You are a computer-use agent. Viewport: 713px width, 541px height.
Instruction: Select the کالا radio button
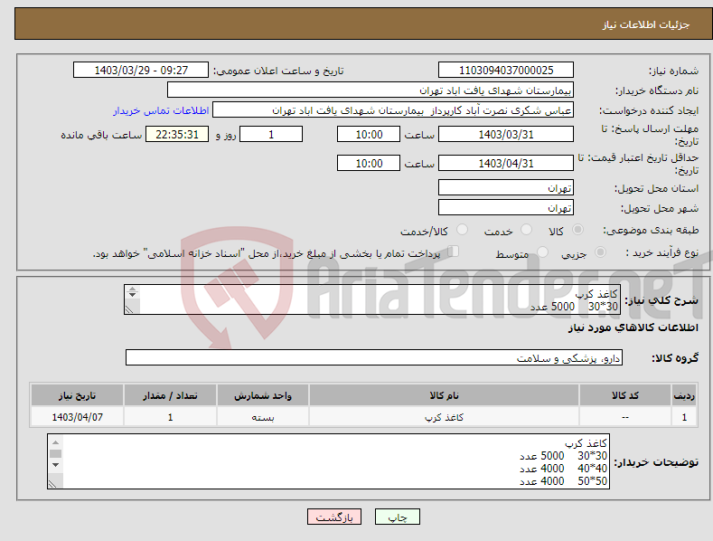pyautogui.click(x=578, y=230)
